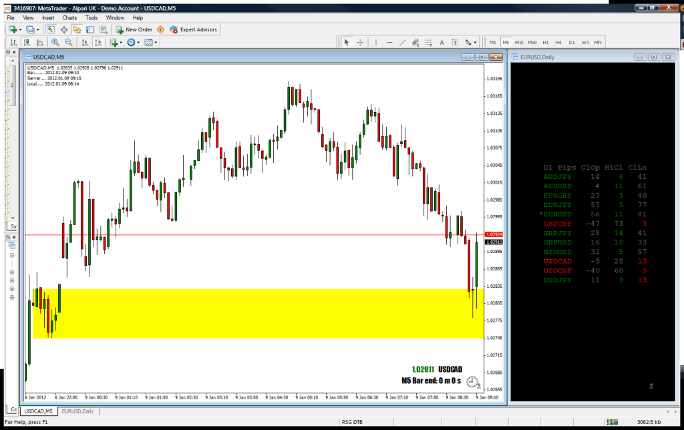Expand the first plus node in Navigator
This screenshot has height=430, width=684.
pyautogui.click(x=12, y=272)
